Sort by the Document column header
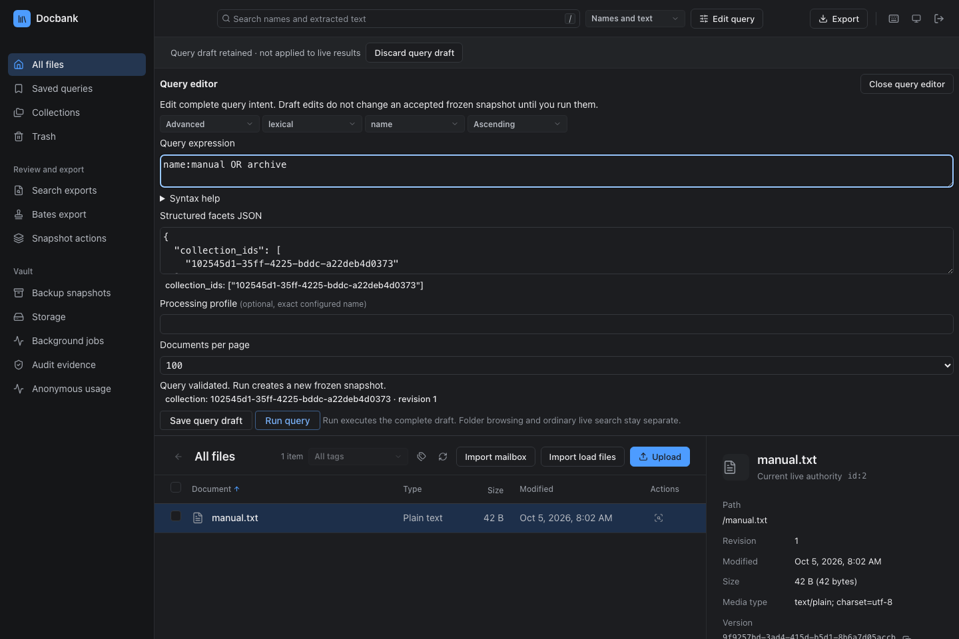This screenshot has width=959, height=639. (215, 489)
